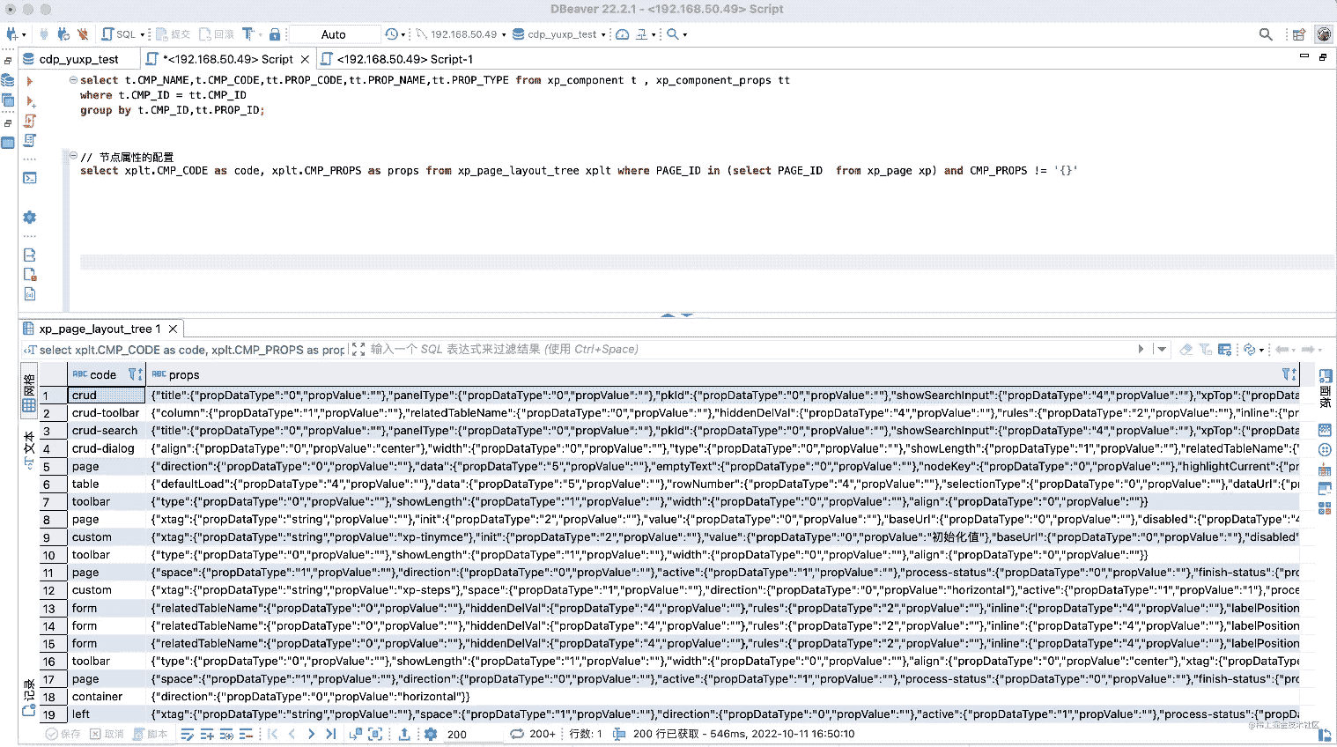Image resolution: width=1337 pixels, height=747 pixels.
Task: Open filter history dropdown arrow
Action: (1162, 349)
